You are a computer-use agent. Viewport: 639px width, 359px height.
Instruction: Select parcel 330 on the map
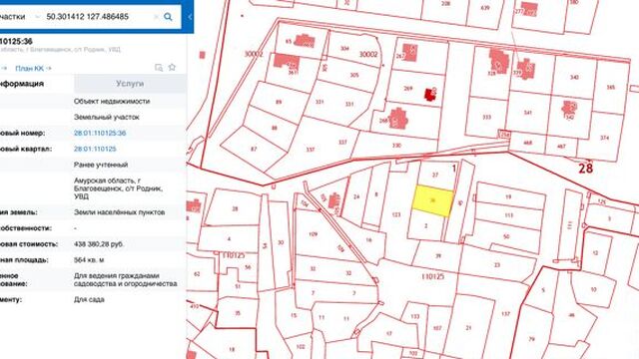pyautogui.click(x=396, y=145)
